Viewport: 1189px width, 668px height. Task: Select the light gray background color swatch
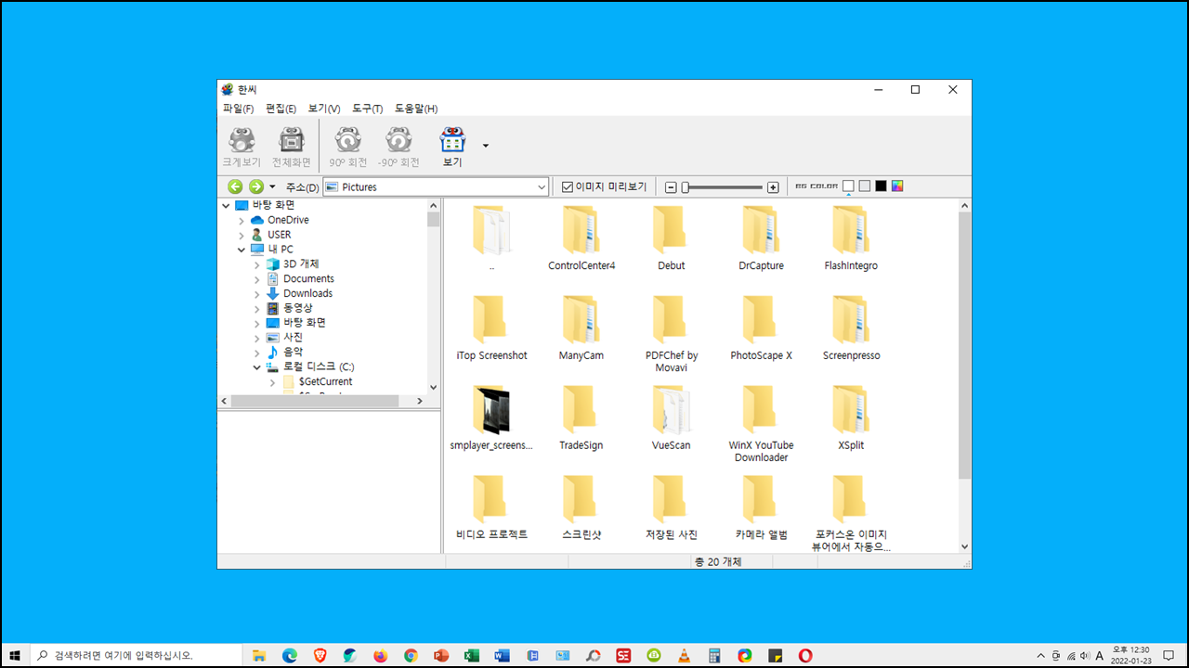coord(865,186)
